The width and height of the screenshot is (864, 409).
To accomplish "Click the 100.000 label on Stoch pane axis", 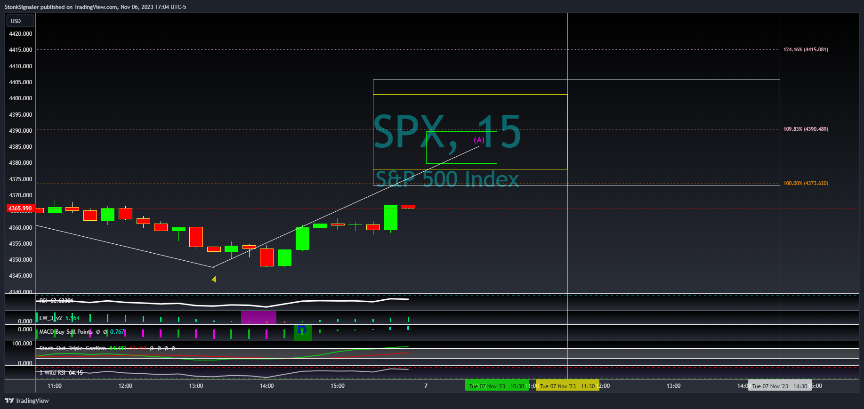I will 22,344.
